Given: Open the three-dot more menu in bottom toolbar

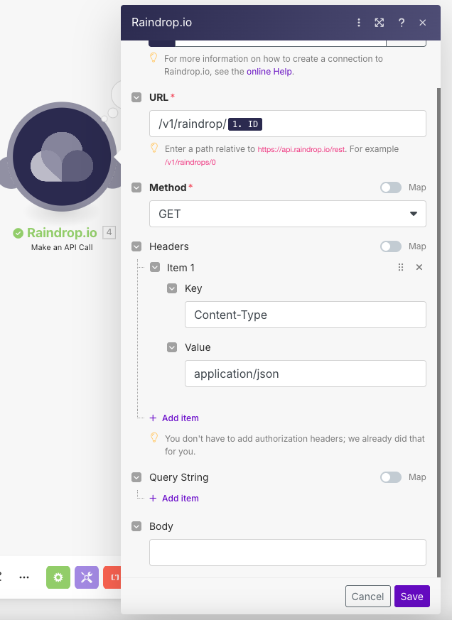Looking at the screenshot, I should point(24,577).
